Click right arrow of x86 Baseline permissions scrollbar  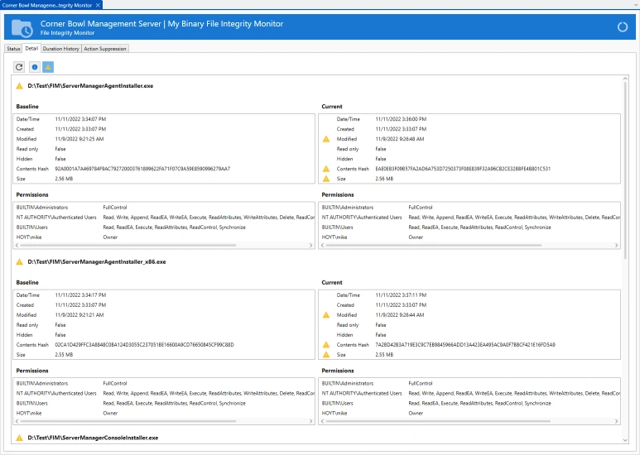311,422
